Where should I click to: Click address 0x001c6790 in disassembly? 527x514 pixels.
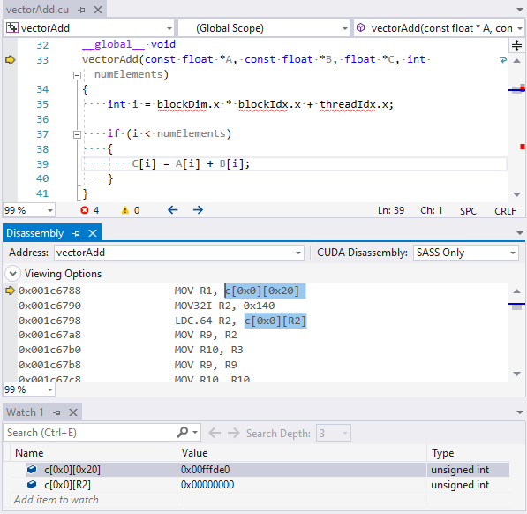(49, 306)
